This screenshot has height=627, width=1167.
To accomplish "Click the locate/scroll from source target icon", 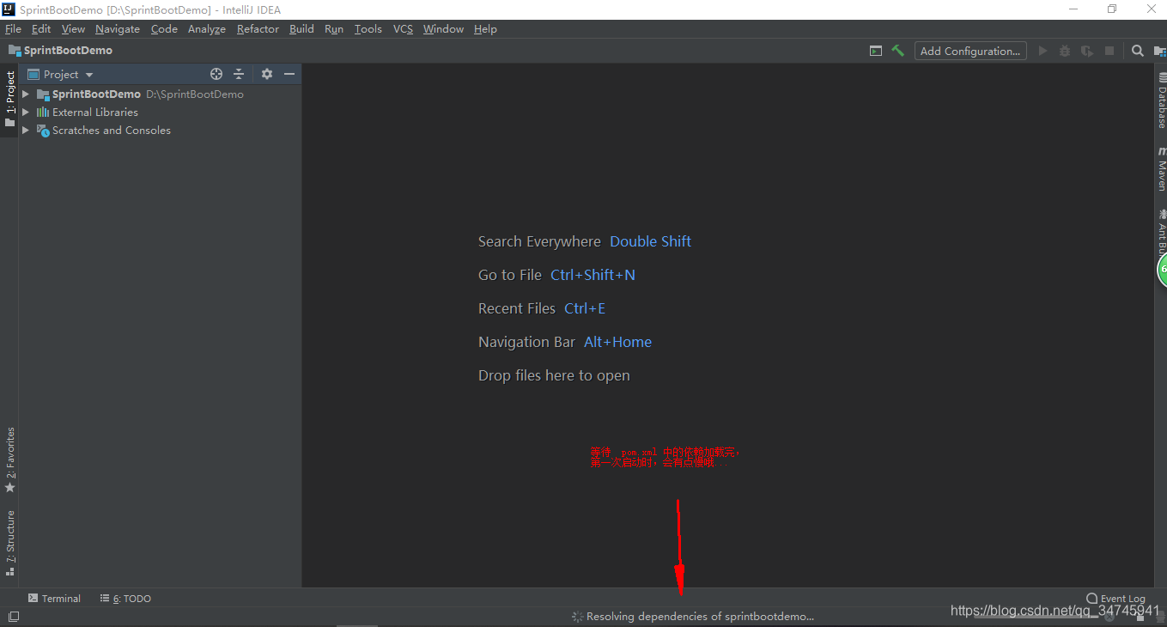I will click(x=216, y=75).
